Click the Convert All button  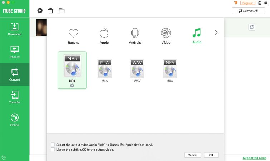coord(248,11)
